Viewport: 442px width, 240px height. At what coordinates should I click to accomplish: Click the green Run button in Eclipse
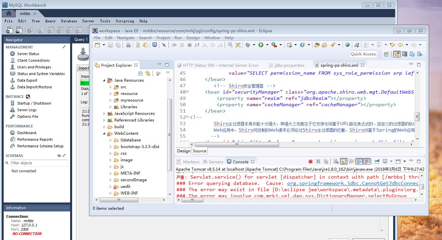coord(261,45)
